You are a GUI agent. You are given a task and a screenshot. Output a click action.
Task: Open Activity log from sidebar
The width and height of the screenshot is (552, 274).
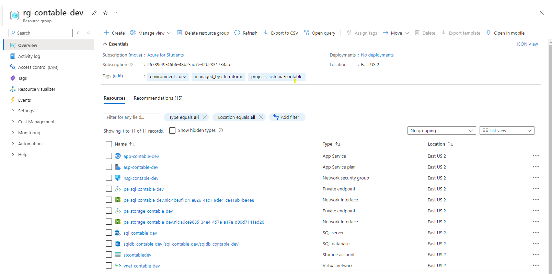click(x=29, y=56)
